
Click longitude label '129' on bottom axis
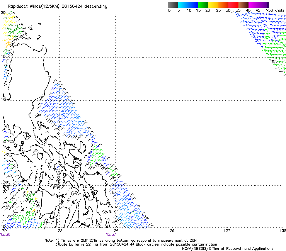point(171,231)
